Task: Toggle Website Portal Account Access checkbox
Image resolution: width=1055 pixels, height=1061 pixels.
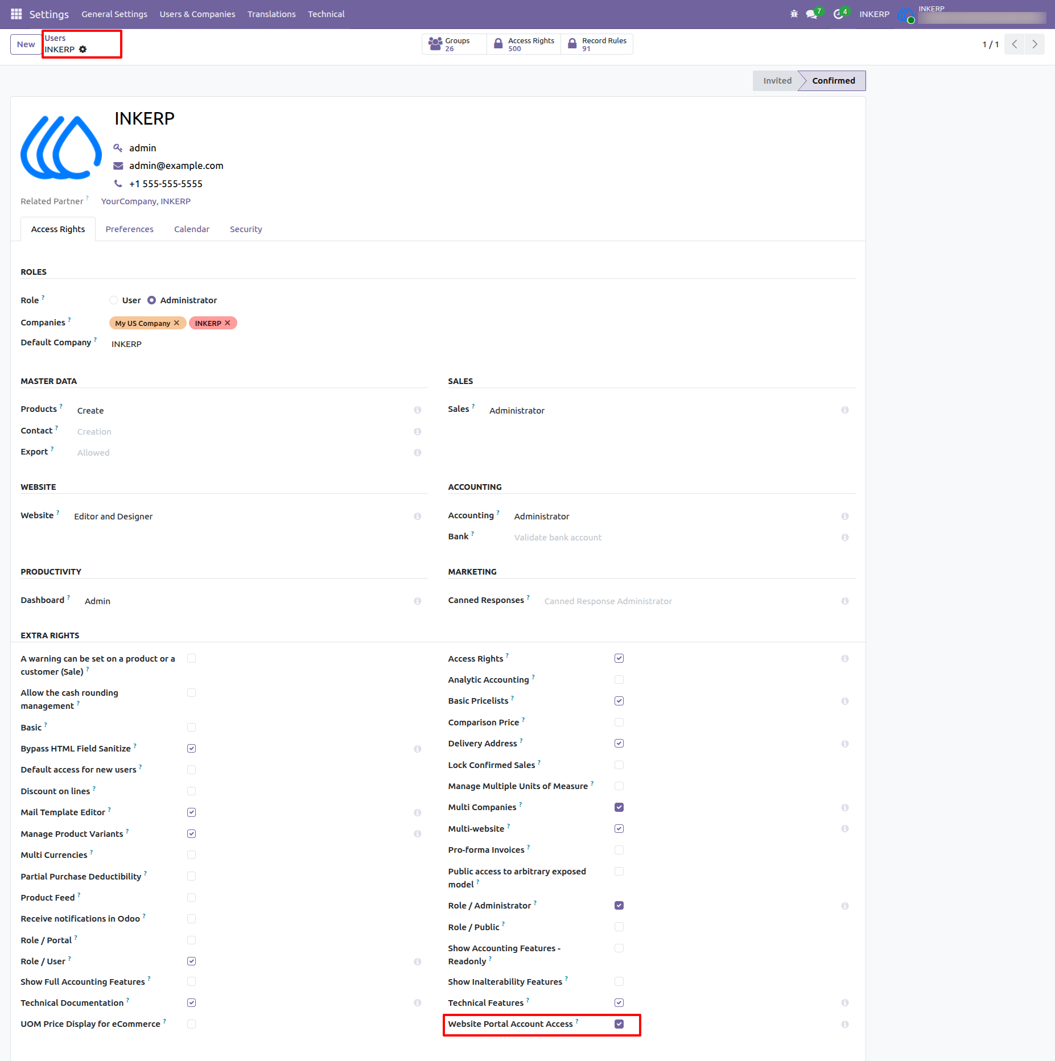Action: tap(619, 1024)
